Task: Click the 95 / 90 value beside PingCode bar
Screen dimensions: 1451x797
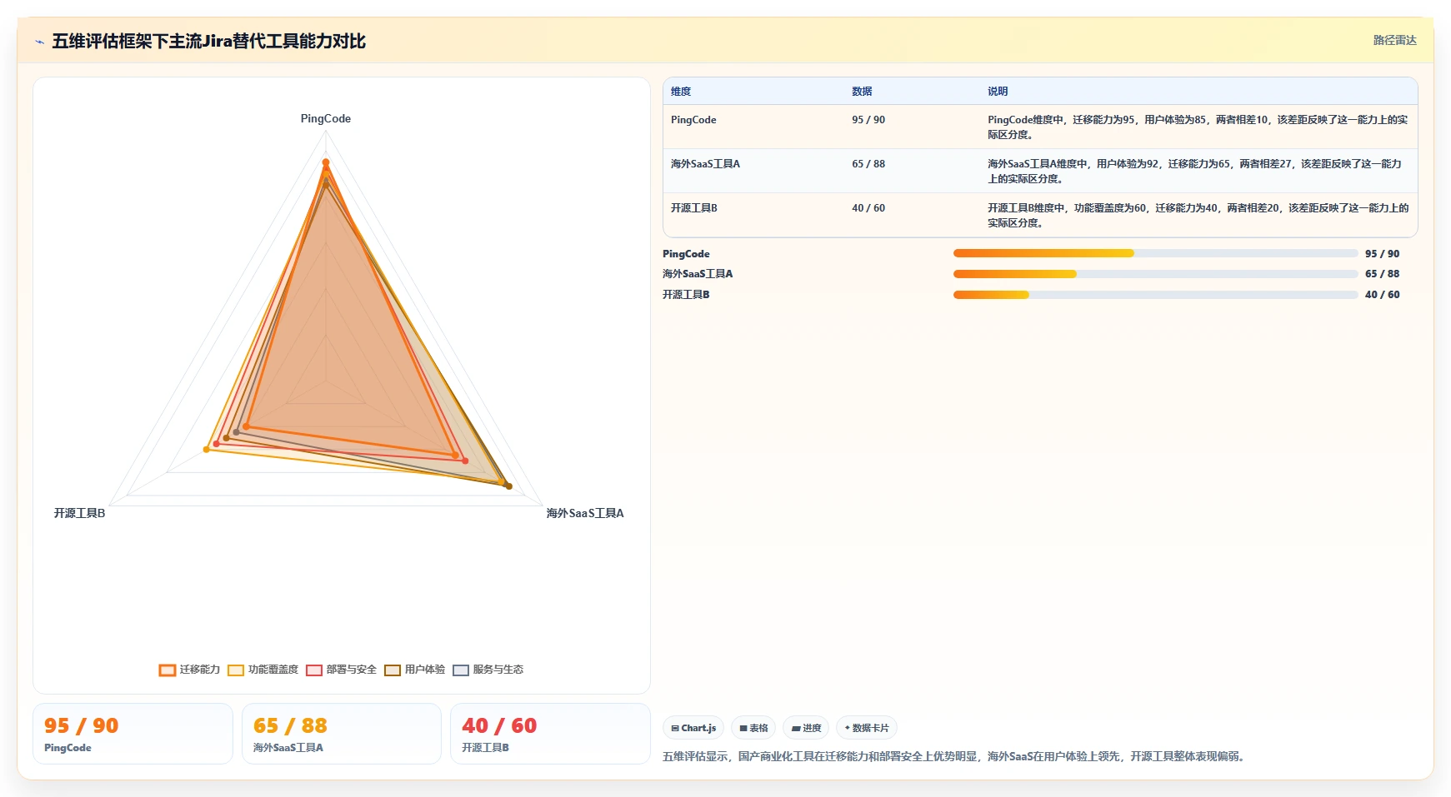Action: coord(1383,254)
